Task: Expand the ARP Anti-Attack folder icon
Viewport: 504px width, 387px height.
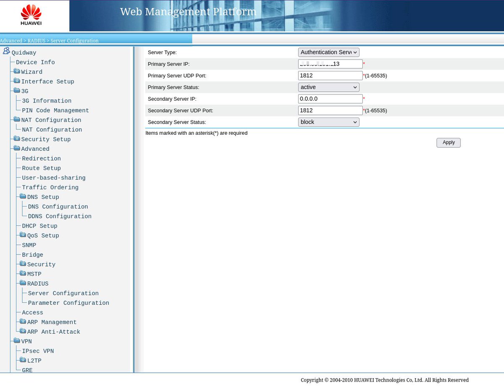Action: (x=23, y=332)
